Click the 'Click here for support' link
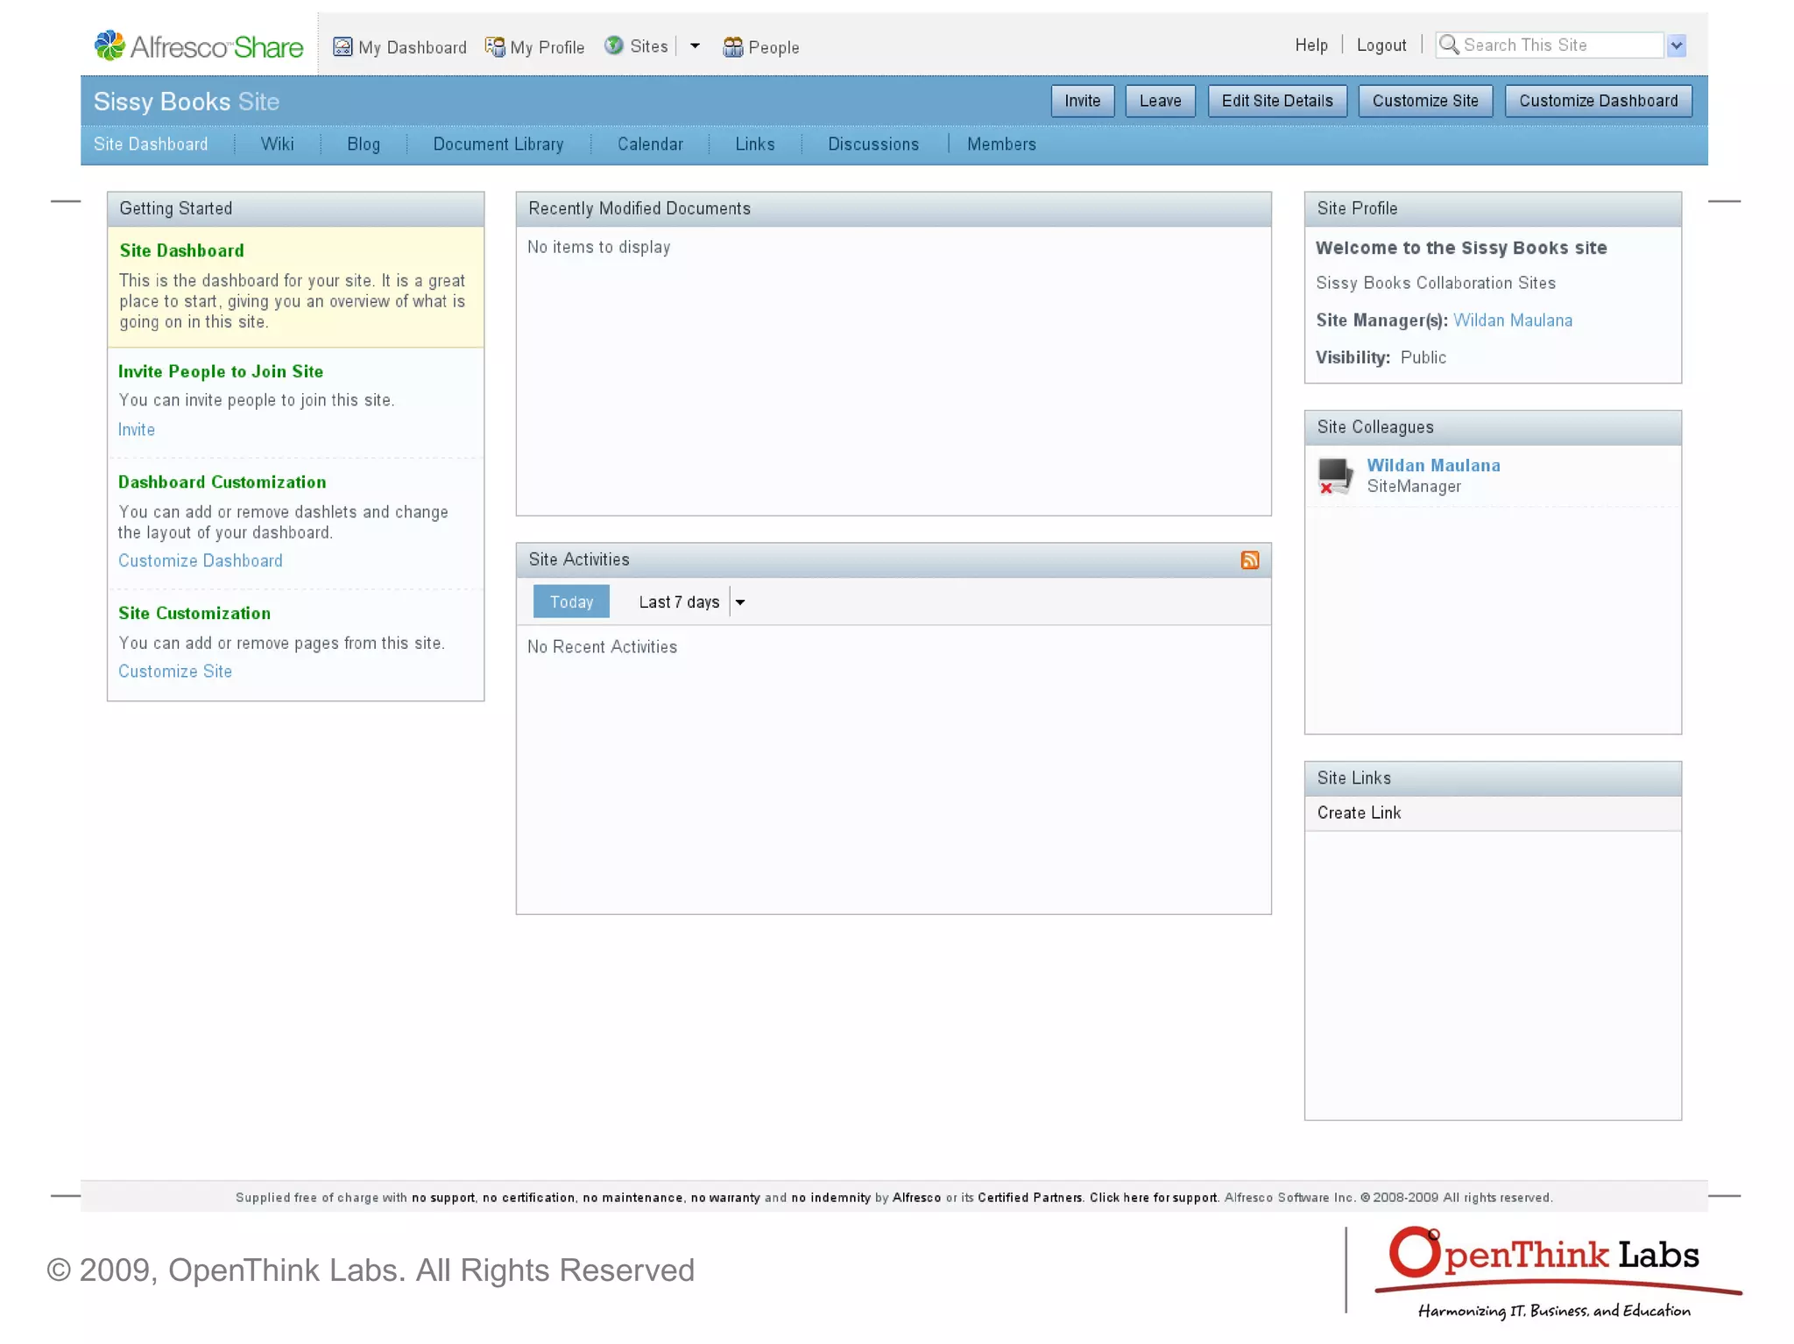The width and height of the screenshot is (1794, 1344). 1154,1198
